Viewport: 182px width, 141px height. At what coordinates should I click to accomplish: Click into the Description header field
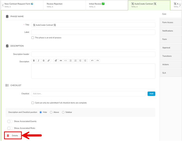(93, 54)
